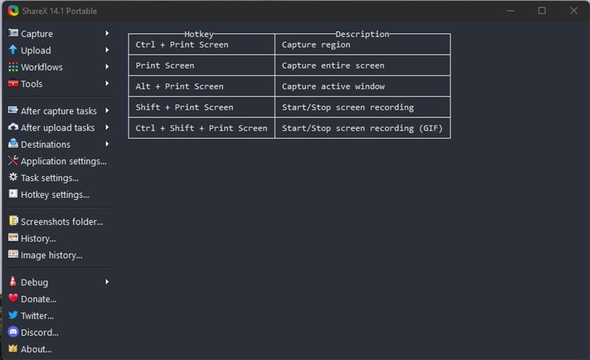Expand the After capture tasks arrow
Image resolution: width=590 pixels, height=360 pixels.
[x=107, y=111]
